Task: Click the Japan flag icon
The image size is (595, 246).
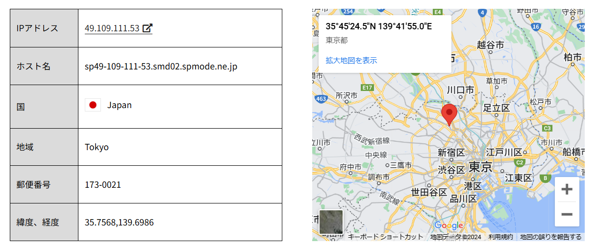Action: click(93, 105)
